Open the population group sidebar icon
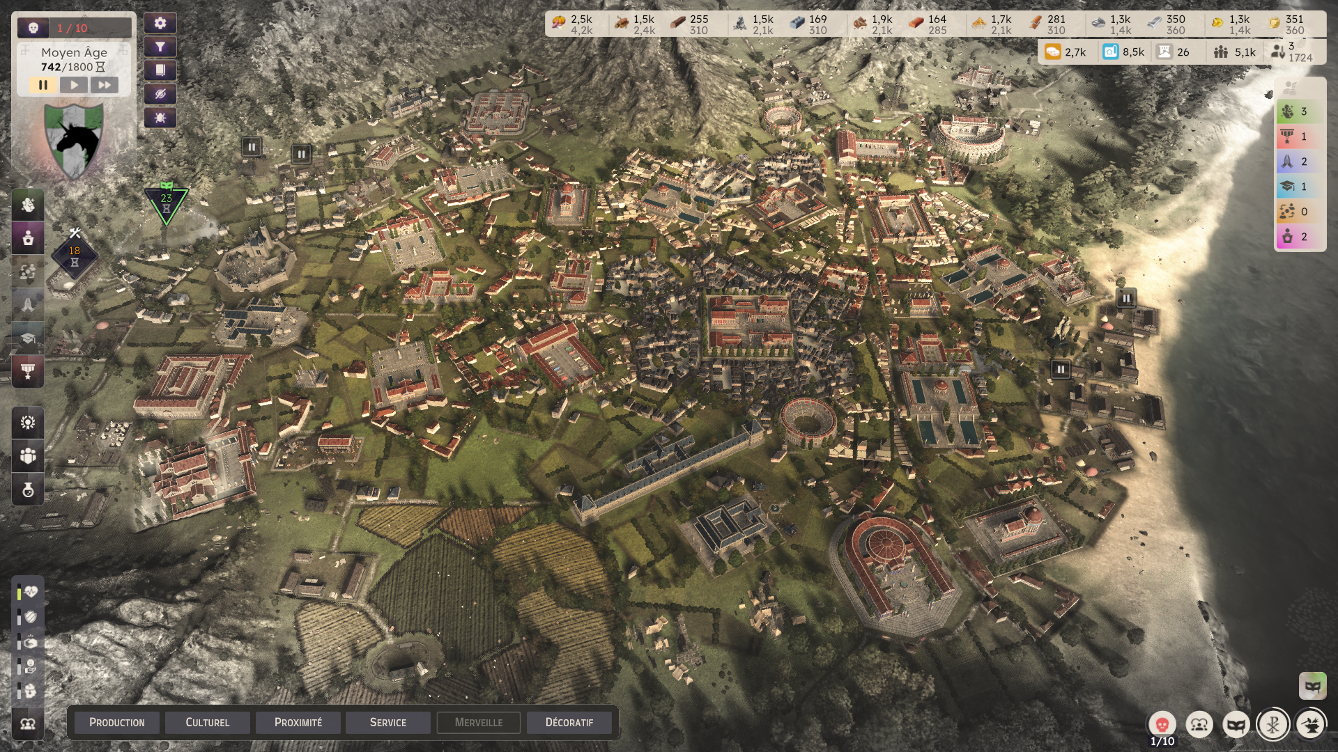This screenshot has width=1338, height=752. tap(28, 456)
